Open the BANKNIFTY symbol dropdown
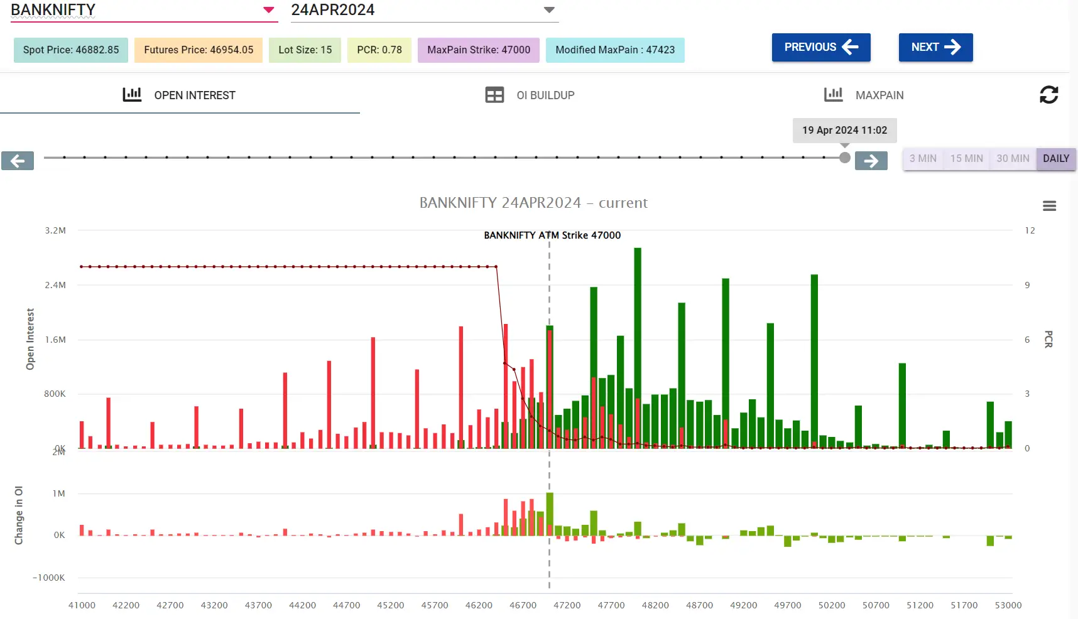The image size is (1078, 619). (x=144, y=11)
